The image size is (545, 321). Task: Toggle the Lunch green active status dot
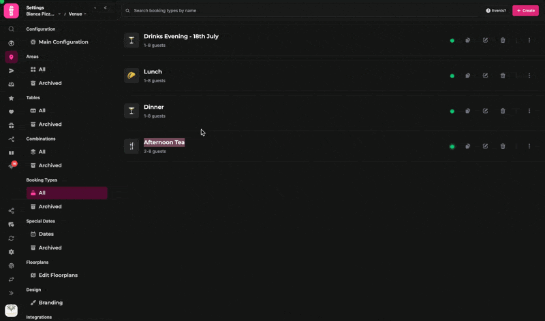click(452, 75)
